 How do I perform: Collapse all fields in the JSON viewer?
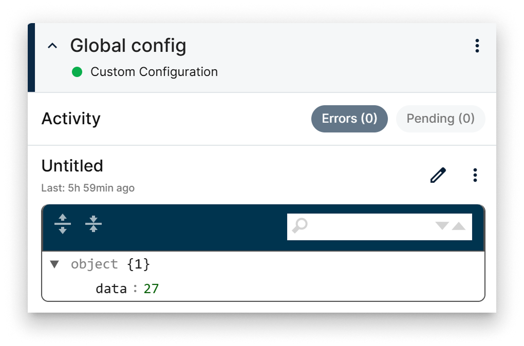point(93,224)
